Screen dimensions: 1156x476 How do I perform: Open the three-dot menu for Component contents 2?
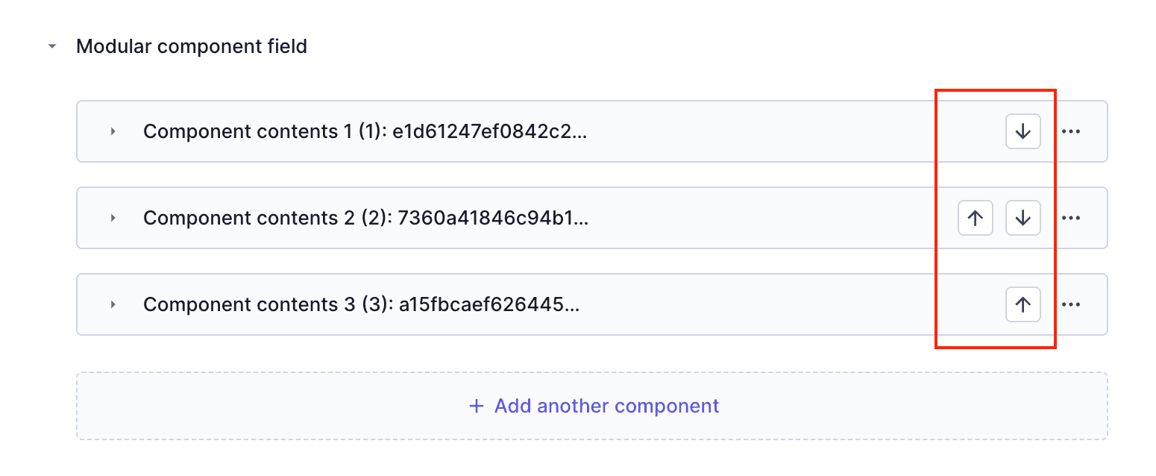click(x=1071, y=218)
